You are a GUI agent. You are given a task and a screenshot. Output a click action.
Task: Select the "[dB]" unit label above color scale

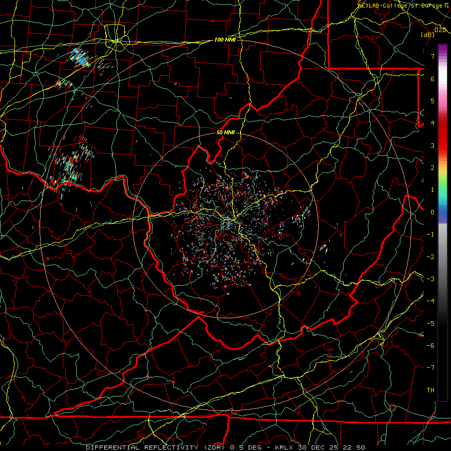[x=428, y=35]
